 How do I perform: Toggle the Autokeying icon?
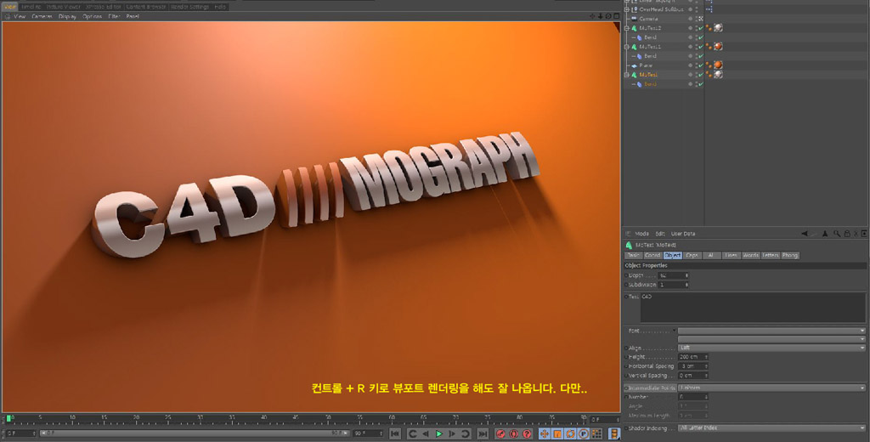click(x=514, y=433)
